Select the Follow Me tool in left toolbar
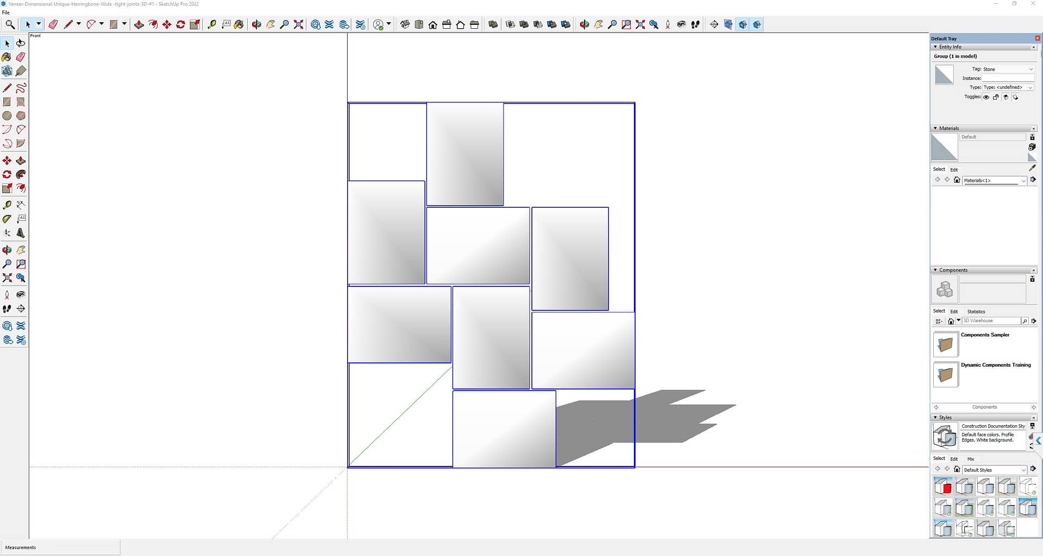This screenshot has width=1043, height=556. click(21, 175)
